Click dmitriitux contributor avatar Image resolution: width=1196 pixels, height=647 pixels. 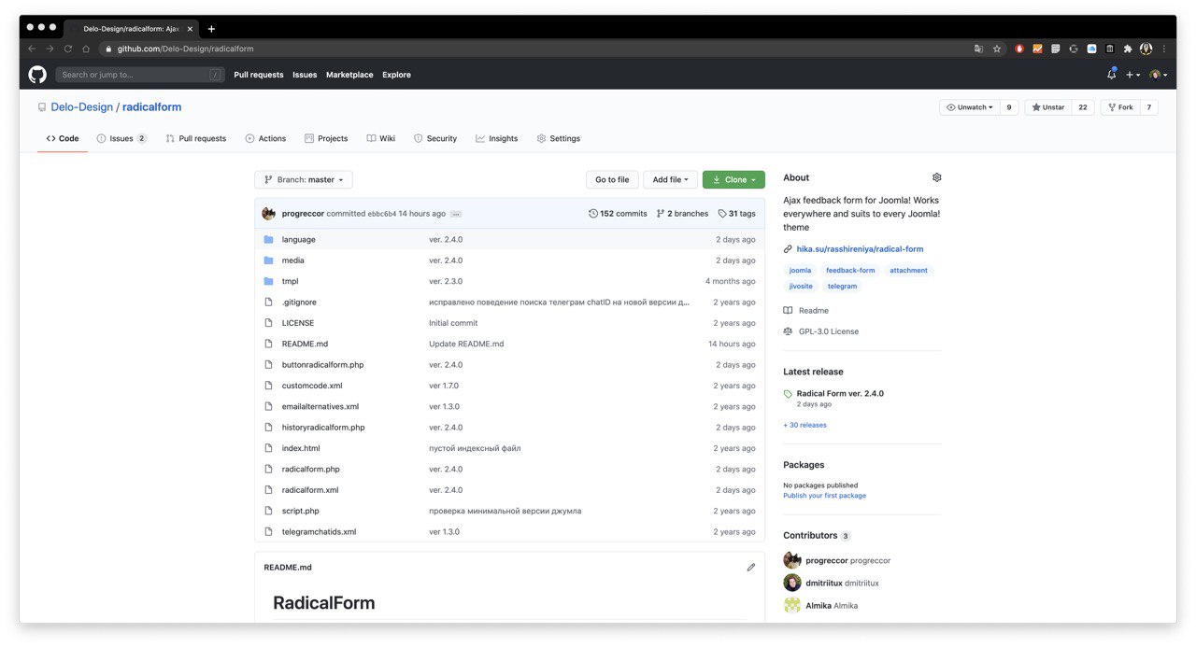792,583
